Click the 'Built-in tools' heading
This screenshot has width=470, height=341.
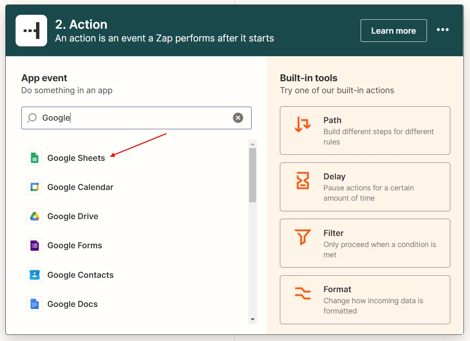click(309, 78)
